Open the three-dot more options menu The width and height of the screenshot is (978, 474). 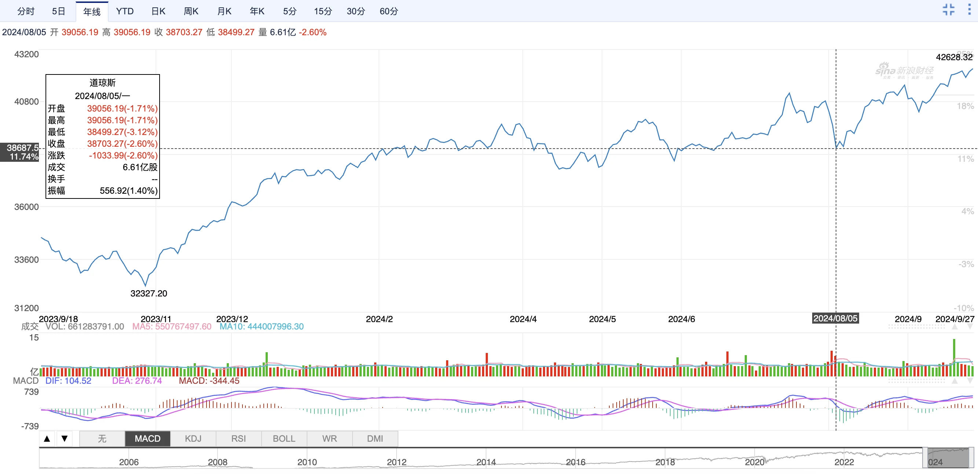click(x=969, y=10)
